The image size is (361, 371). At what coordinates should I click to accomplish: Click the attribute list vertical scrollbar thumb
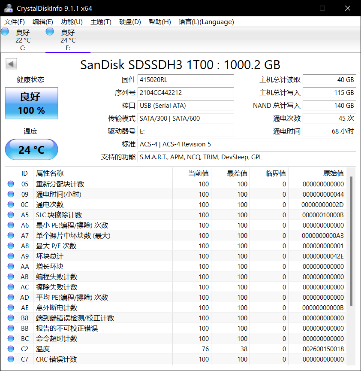point(351,241)
